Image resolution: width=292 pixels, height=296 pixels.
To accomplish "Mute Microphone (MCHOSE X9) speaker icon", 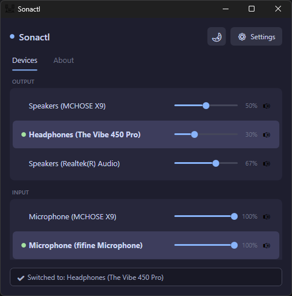I will point(267,217).
